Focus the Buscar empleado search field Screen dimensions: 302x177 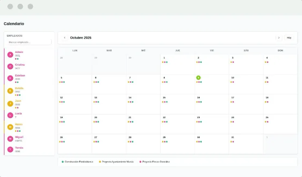click(x=29, y=42)
